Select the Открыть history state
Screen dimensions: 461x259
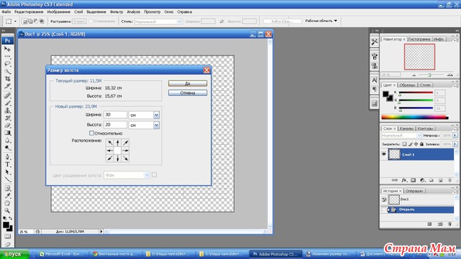pyautogui.click(x=418, y=209)
